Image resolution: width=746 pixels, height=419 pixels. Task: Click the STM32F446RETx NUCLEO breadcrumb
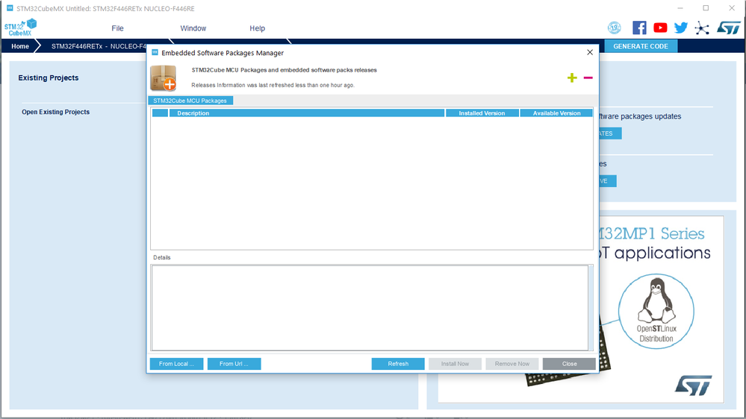click(x=99, y=46)
